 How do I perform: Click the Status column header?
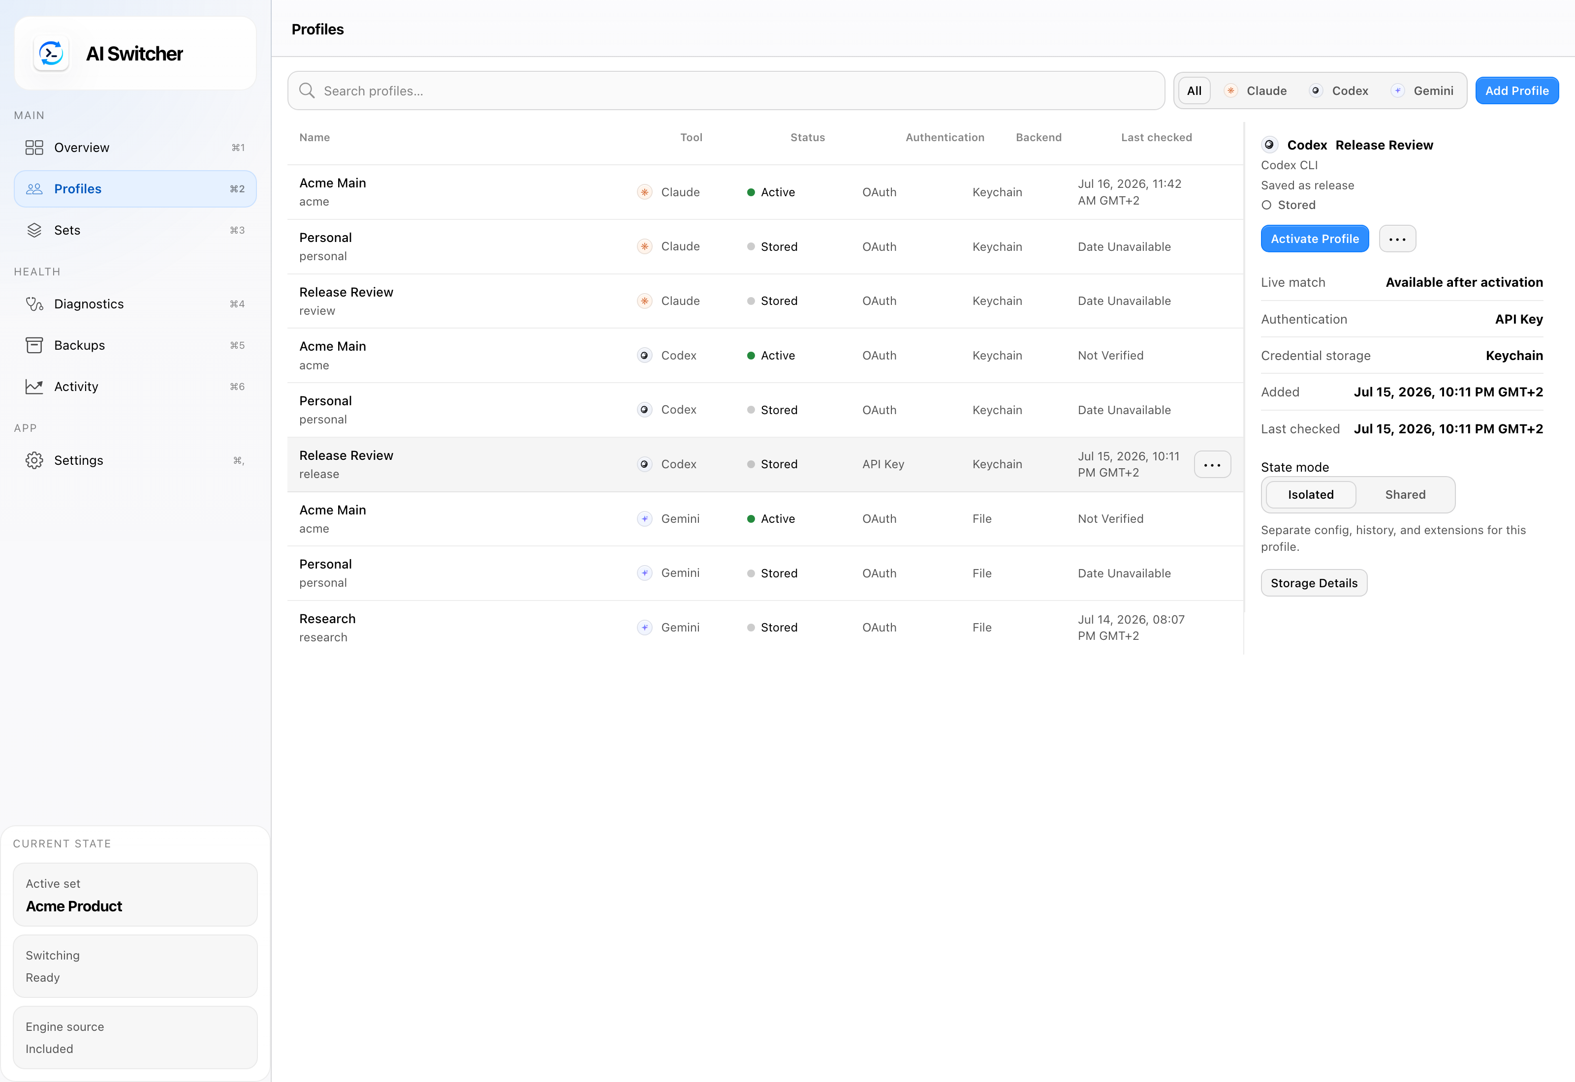(807, 137)
